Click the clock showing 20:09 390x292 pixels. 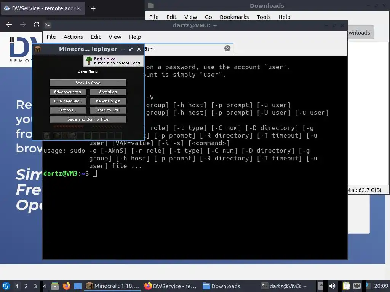pos(381,286)
